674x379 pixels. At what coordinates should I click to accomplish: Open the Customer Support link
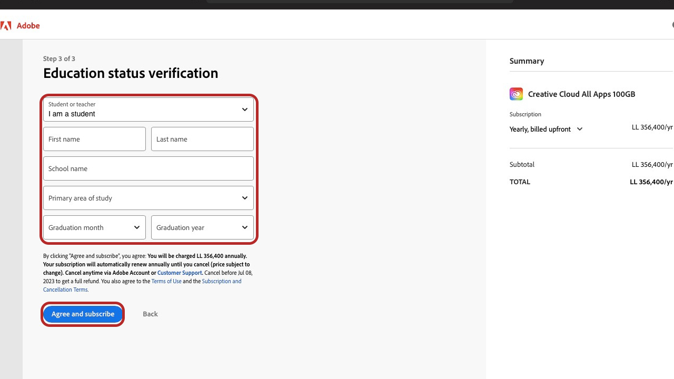[180, 273]
